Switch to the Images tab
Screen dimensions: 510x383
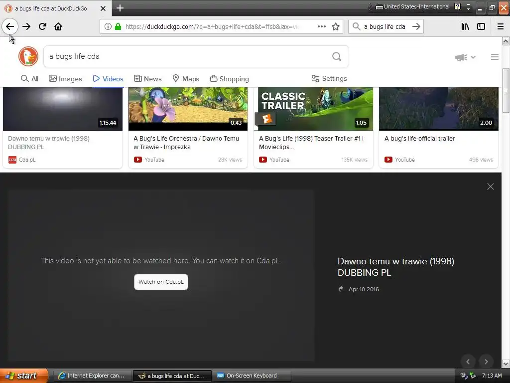[65, 79]
